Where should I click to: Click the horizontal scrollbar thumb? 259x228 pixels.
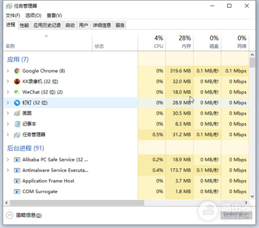tap(77, 203)
